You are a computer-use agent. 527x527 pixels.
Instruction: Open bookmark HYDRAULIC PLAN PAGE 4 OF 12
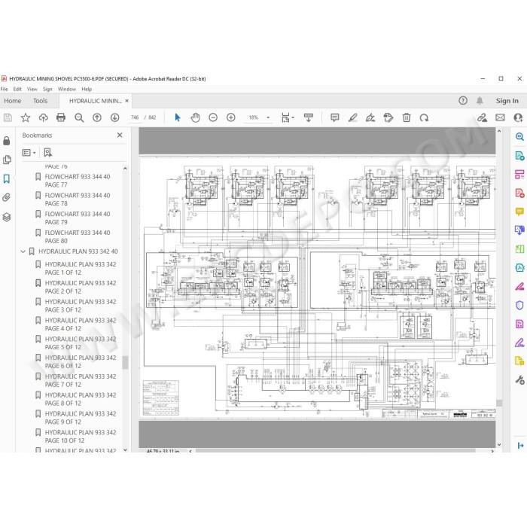pos(81,324)
